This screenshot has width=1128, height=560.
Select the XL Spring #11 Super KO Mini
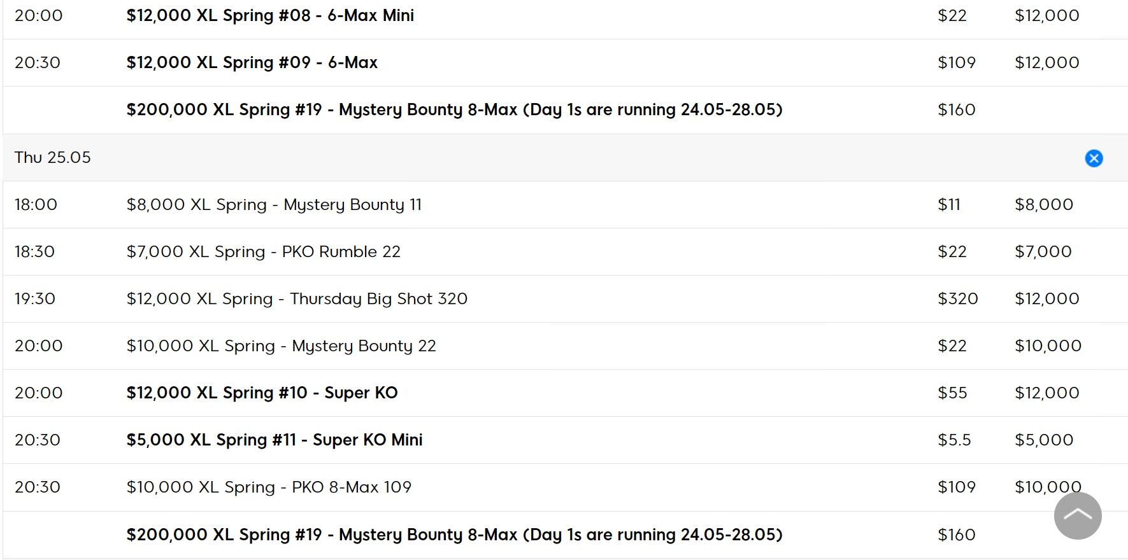tap(275, 440)
